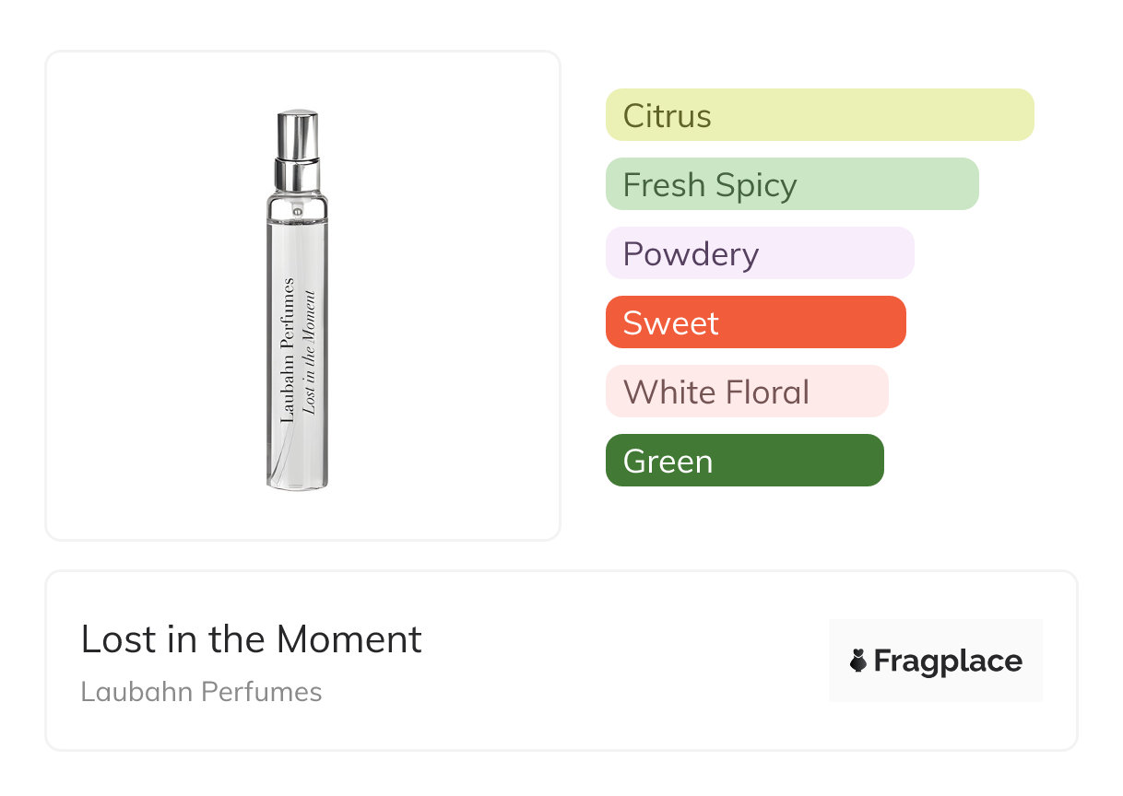Viewport: 1123px width, 796px height.
Task: Pick the White Floral accord bar
Action: pos(746,392)
